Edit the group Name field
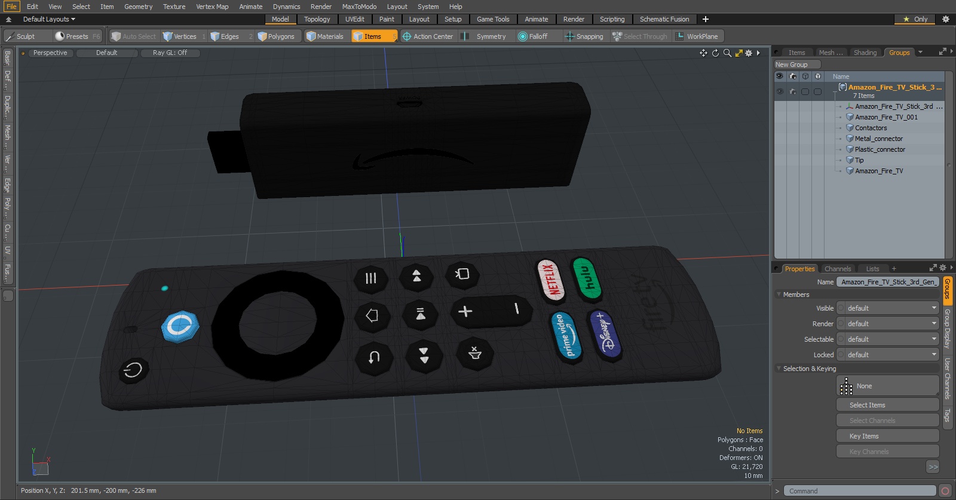The height and width of the screenshot is (500, 956). 888,282
